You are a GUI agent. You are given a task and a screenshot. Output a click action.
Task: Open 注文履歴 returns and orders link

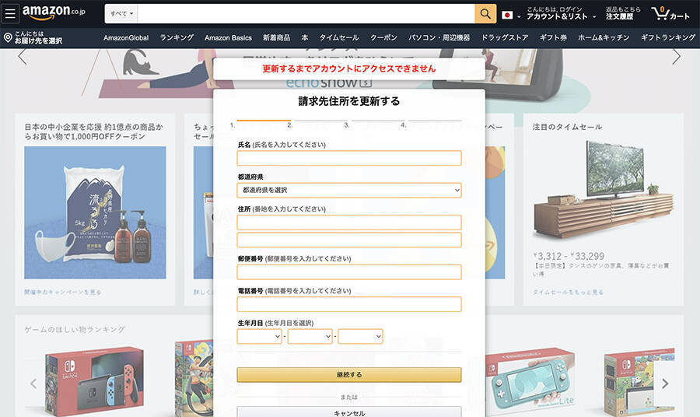click(623, 13)
